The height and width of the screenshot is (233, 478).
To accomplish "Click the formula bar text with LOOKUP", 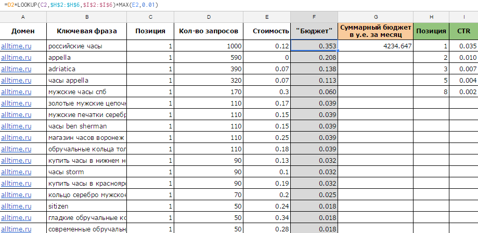I will pyautogui.click(x=81, y=5).
